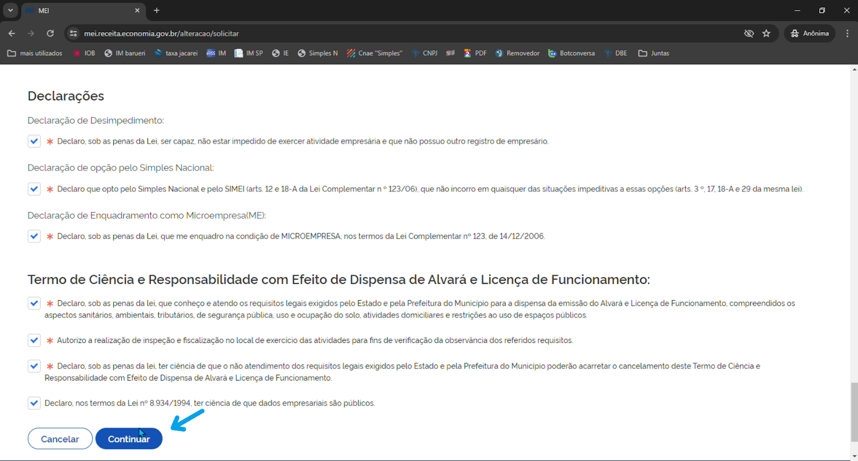Viewport: 858px width, 461px height.
Task: Bookmark this page with the star icon
Action: pos(766,33)
